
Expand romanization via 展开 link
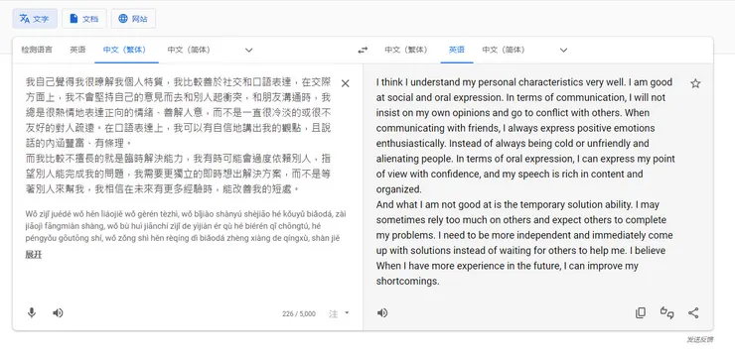point(34,255)
